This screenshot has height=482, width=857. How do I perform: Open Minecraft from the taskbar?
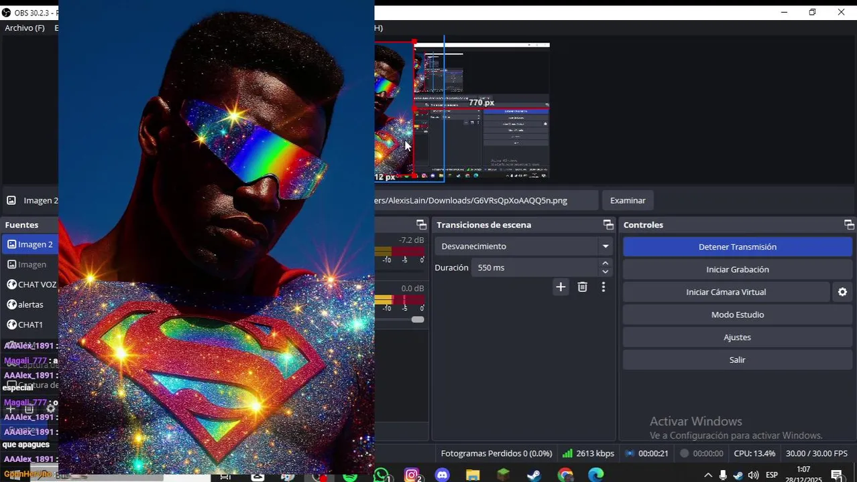(x=504, y=475)
